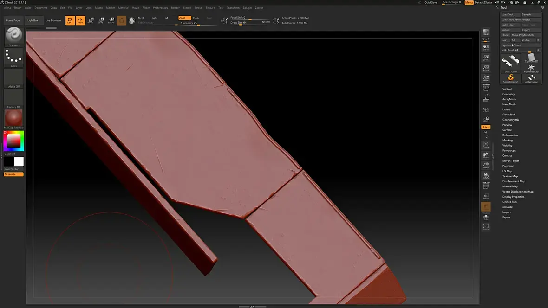Open the Stroke menu
Screen dimensions: 548x308
pos(198,8)
